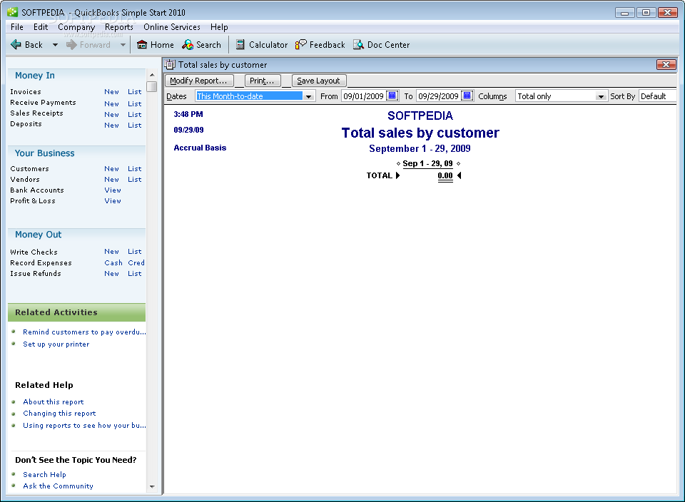Write a New check
The image size is (685, 502).
[111, 252]
